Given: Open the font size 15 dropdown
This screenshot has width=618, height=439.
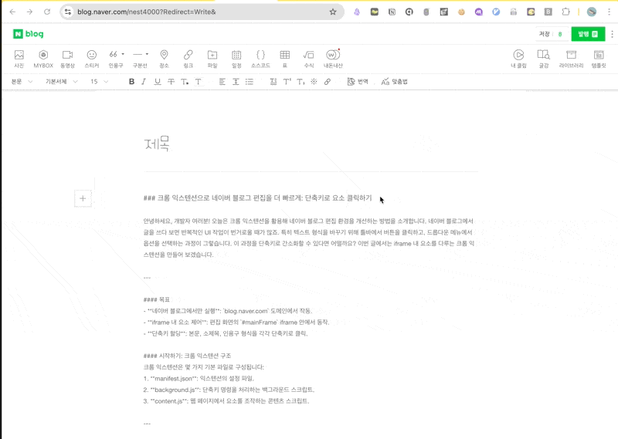Looking at the screenshot, I should tap(99, 82).
